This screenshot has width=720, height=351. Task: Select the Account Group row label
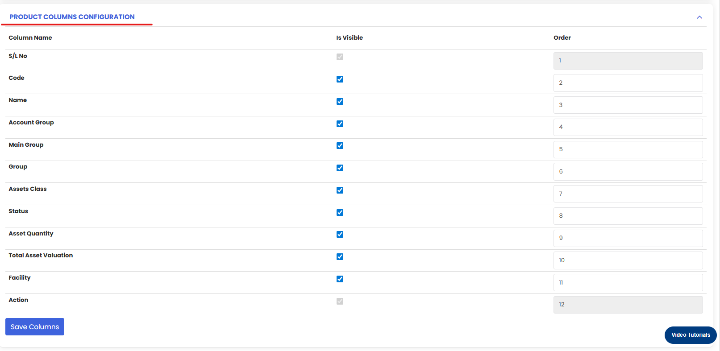pos(31,123)
